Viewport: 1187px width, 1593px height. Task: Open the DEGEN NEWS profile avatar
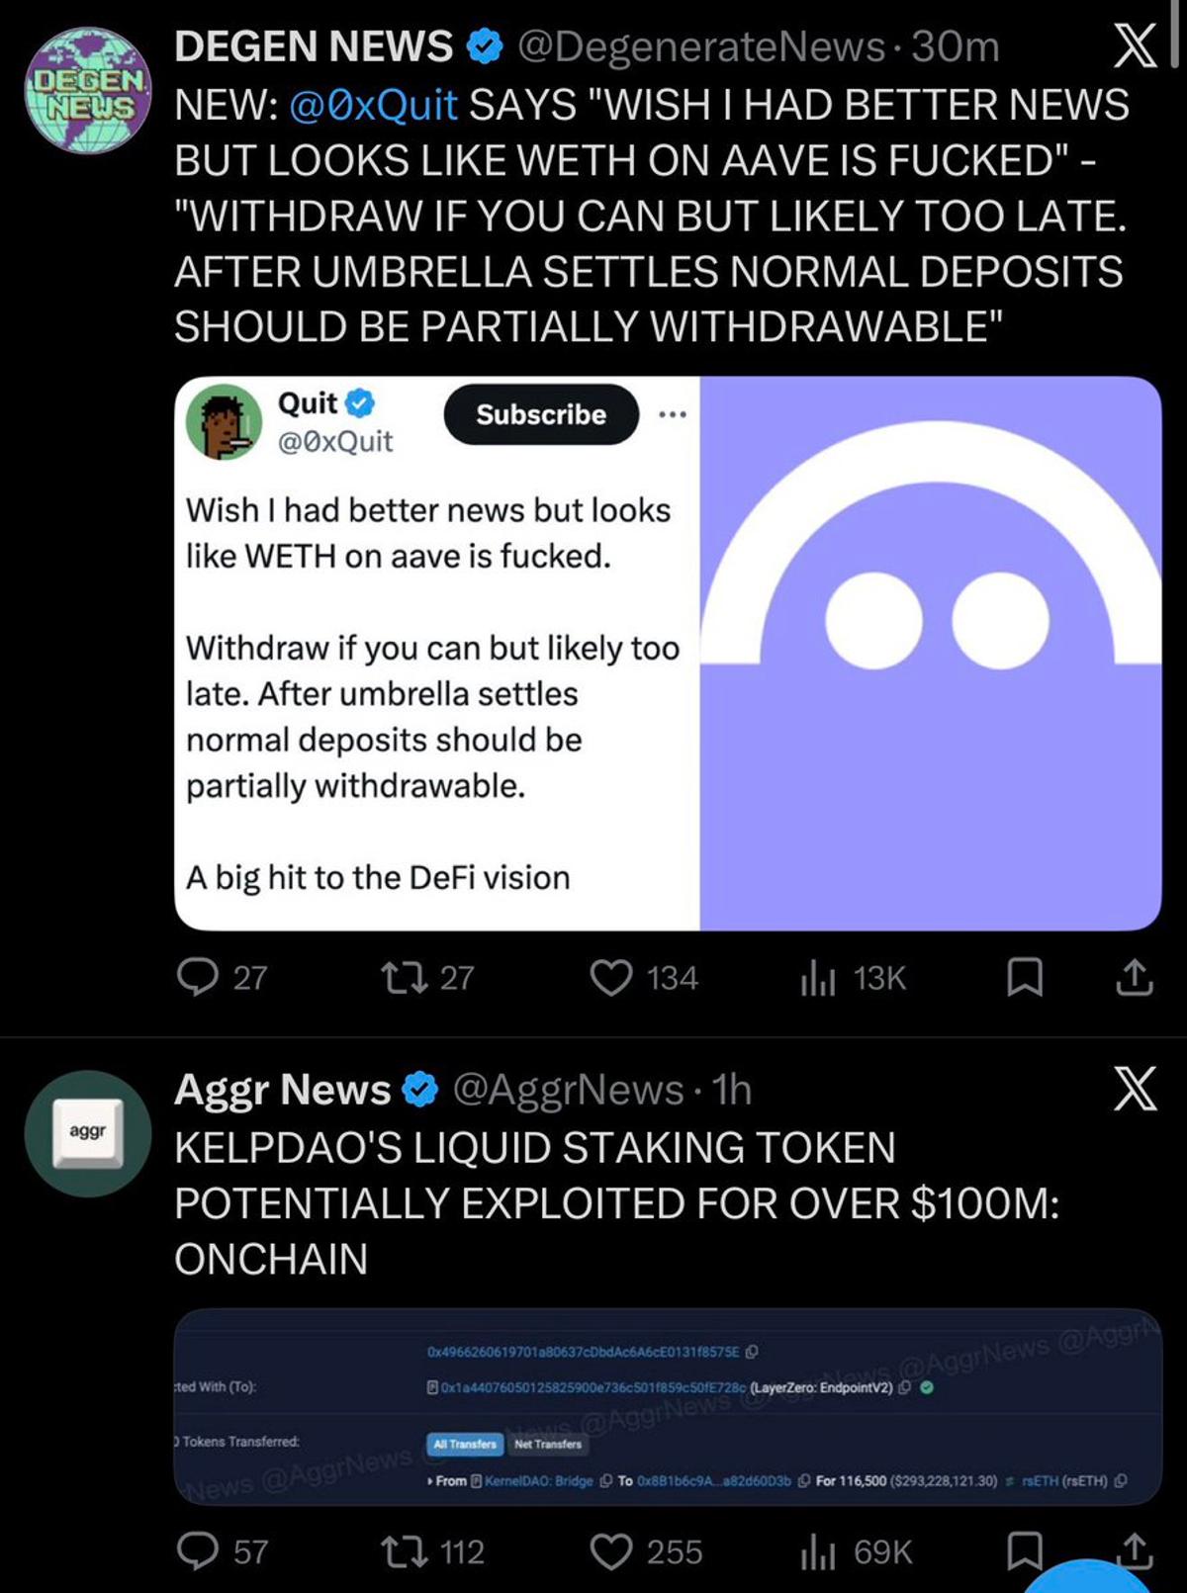coord(88,91)
